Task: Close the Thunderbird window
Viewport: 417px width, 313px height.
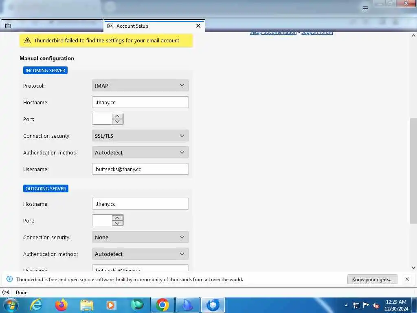Action: point(406,3)
